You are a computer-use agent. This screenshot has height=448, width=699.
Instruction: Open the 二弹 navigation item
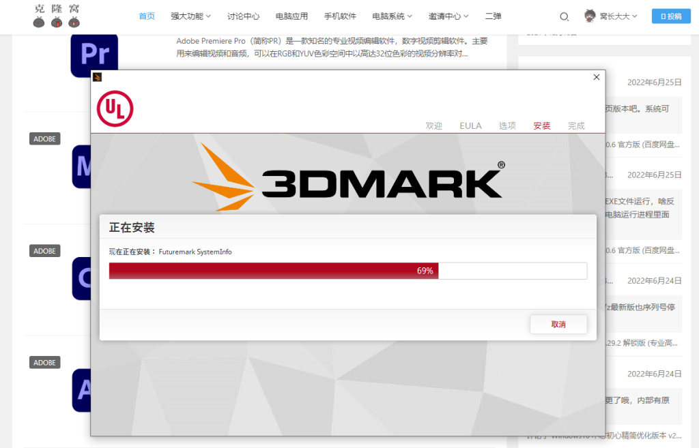pyautogui.click(x=493, y=16)
